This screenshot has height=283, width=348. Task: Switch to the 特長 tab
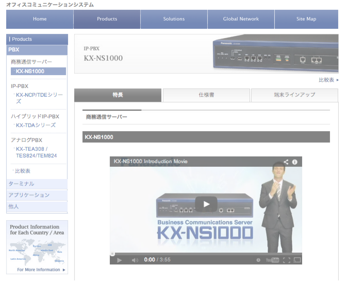118,95
